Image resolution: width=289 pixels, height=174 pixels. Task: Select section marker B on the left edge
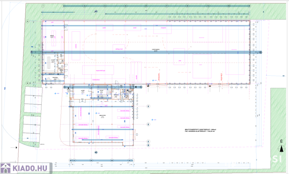pos(32,52)
